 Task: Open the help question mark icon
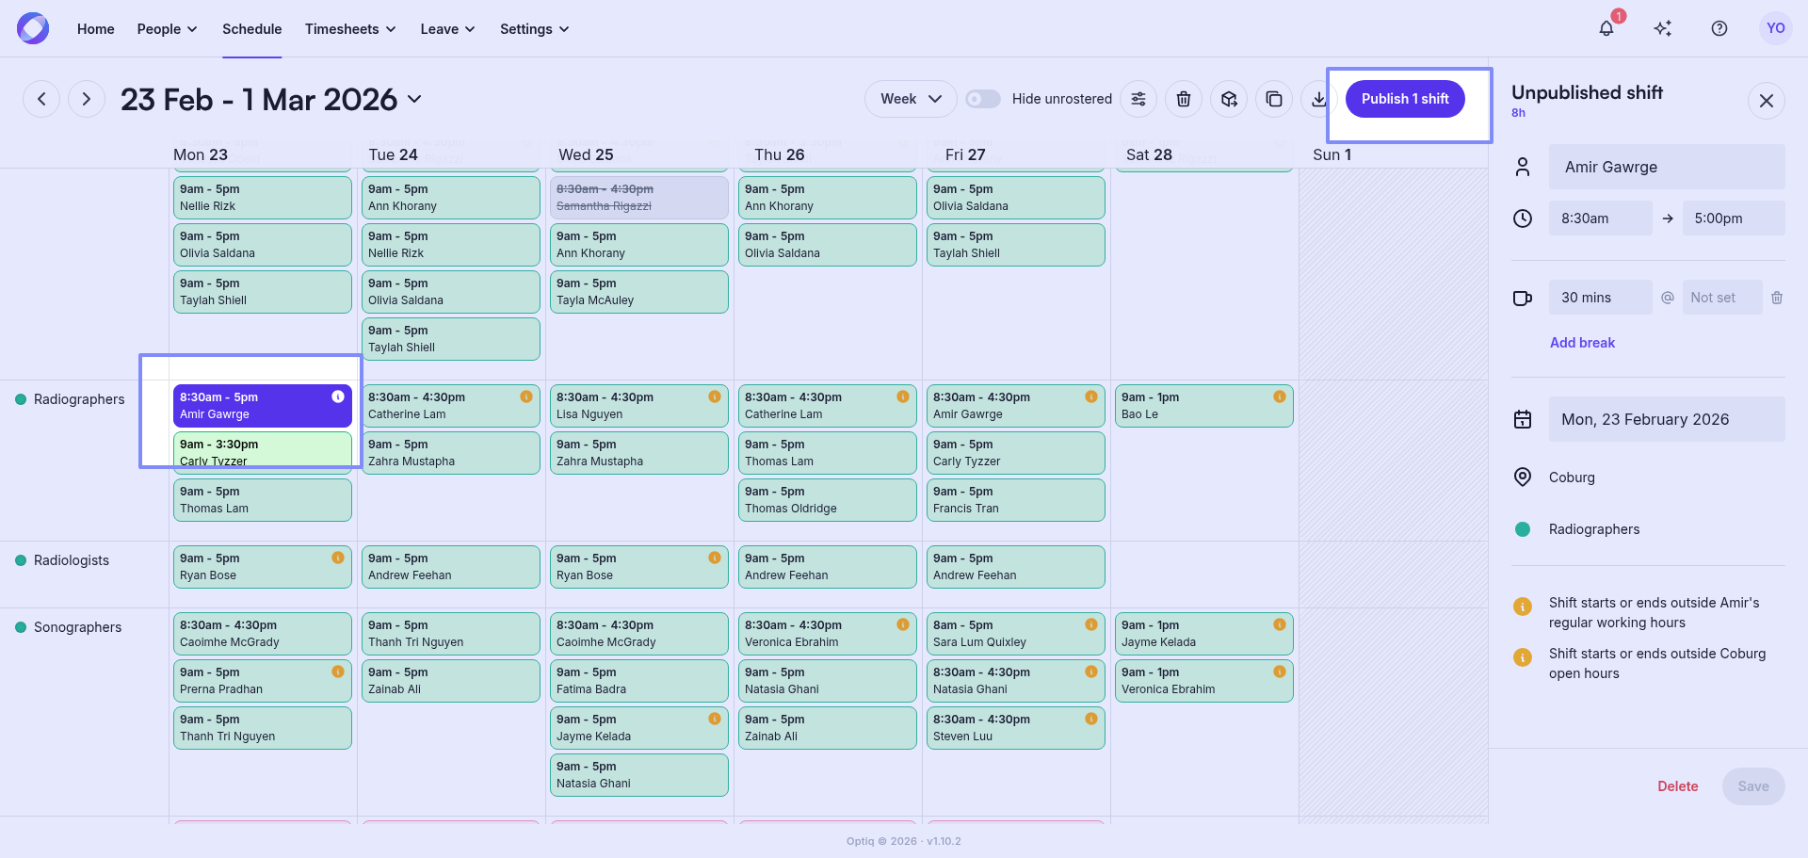pos(1719,28)
